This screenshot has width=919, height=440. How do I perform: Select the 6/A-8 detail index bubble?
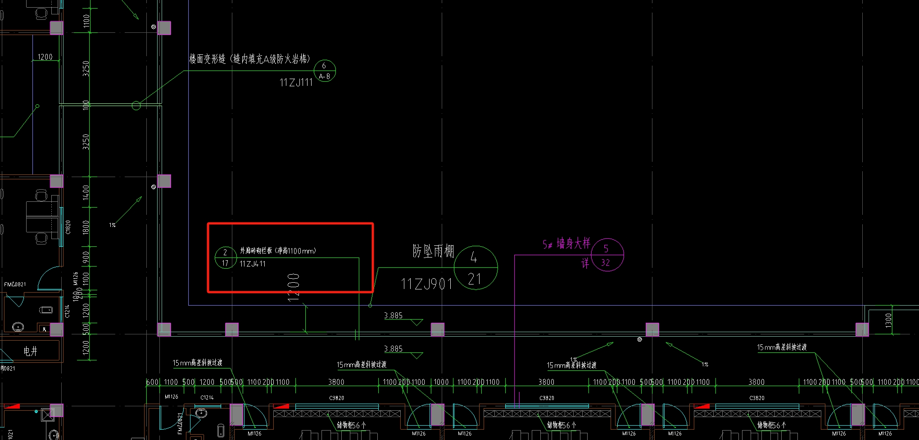tap(325, 71)
